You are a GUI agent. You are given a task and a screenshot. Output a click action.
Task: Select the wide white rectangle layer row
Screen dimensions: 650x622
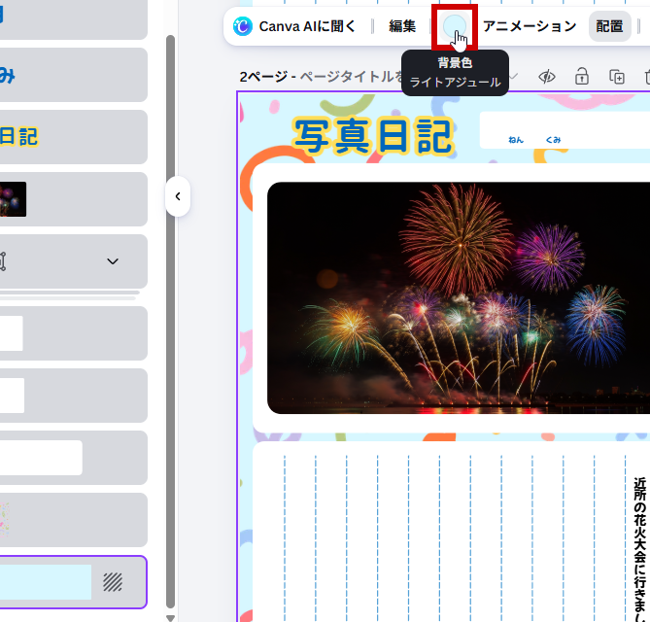[x=73, y=458]
